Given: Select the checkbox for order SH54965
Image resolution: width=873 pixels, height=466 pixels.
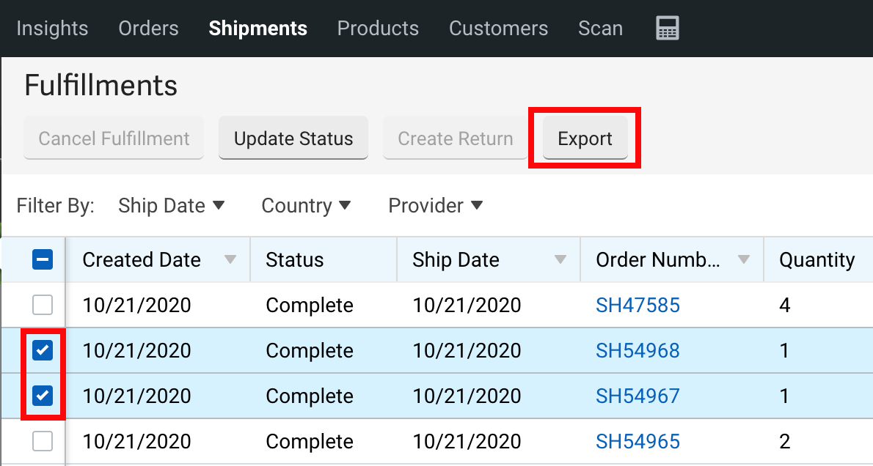Looking at the screenshot, I should (43, 442).
